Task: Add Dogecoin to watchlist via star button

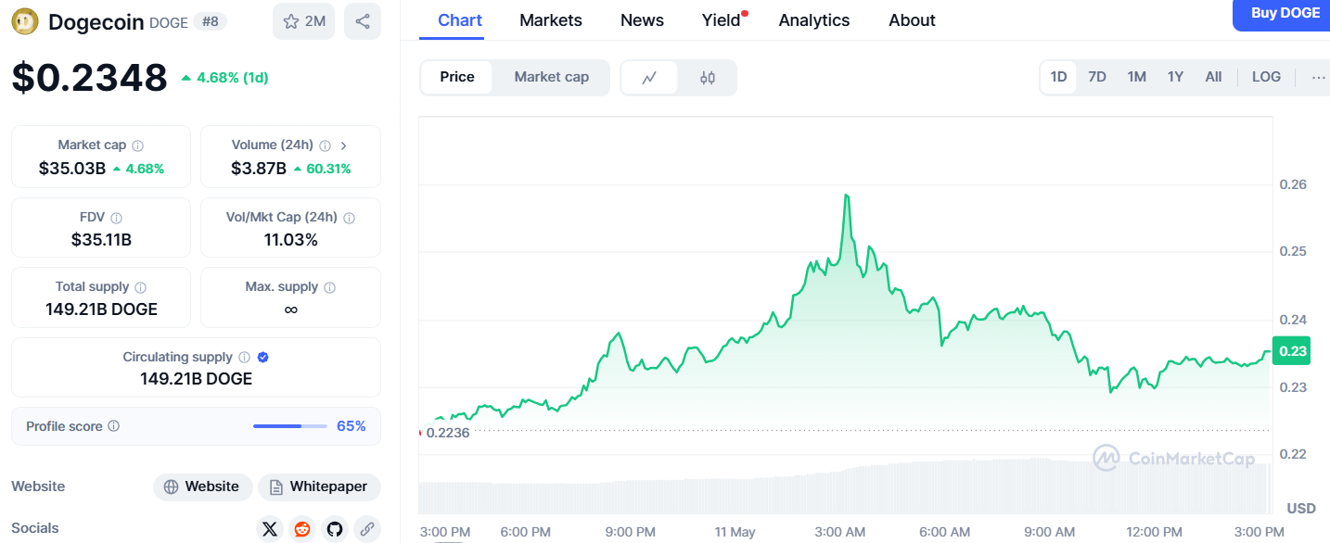Action: [303, 21]
